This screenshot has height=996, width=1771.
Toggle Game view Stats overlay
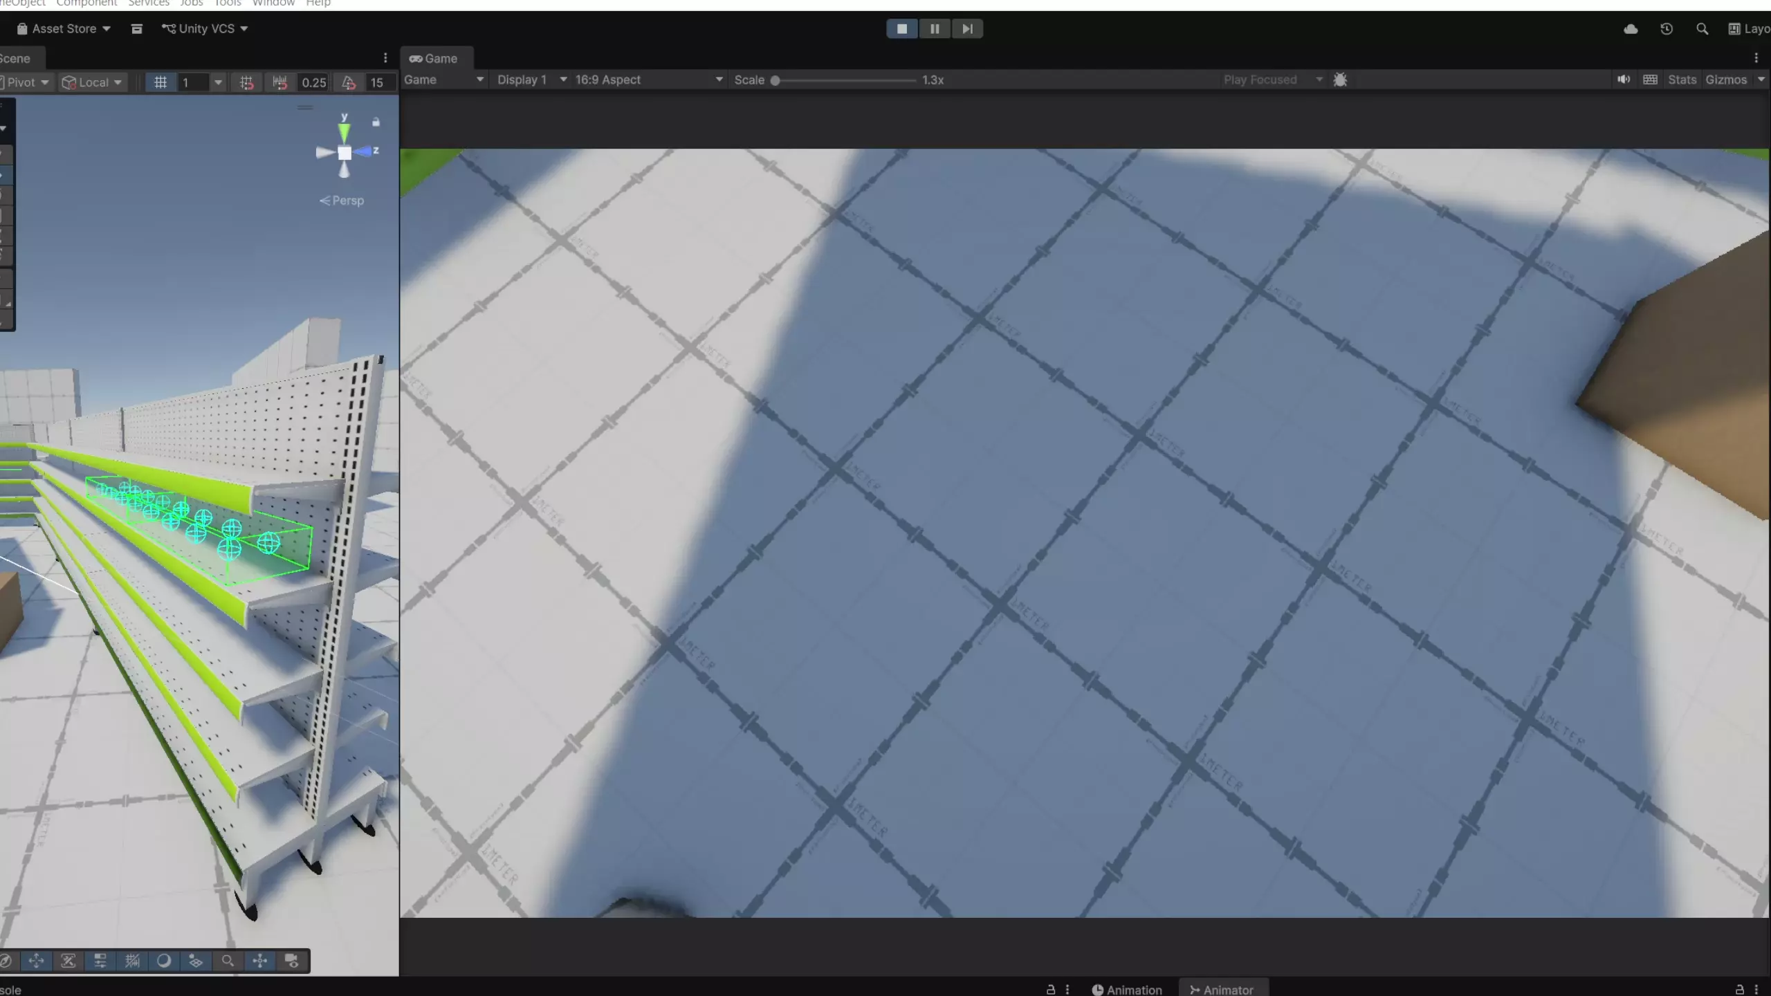pyautogui.click(x=1682, y=80)
